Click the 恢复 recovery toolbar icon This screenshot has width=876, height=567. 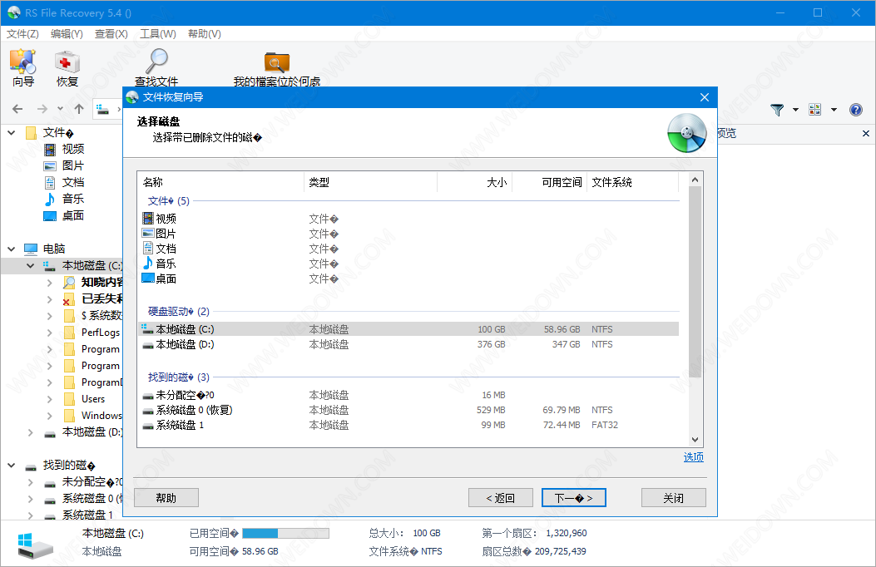pos(67,62)
